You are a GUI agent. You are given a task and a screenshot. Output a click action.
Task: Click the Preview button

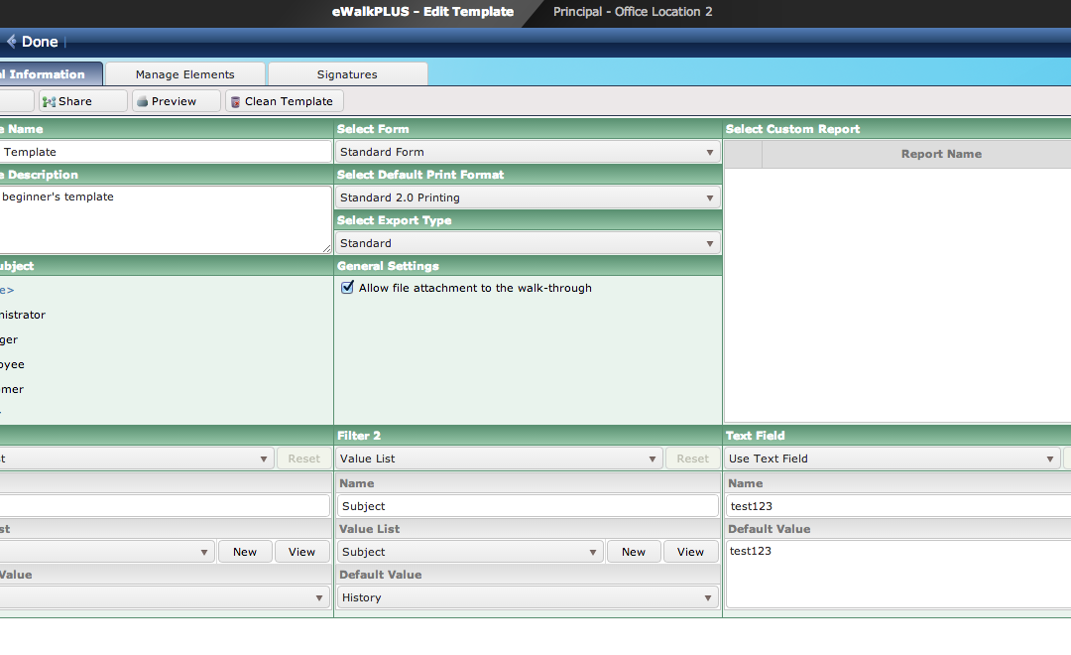pos(176,101)
